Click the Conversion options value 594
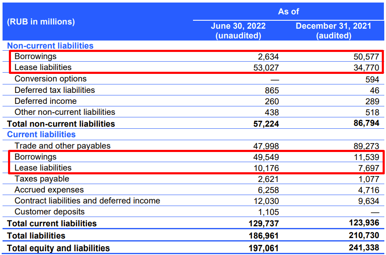This screenshot has height=255, width=386. pos(372,79)
